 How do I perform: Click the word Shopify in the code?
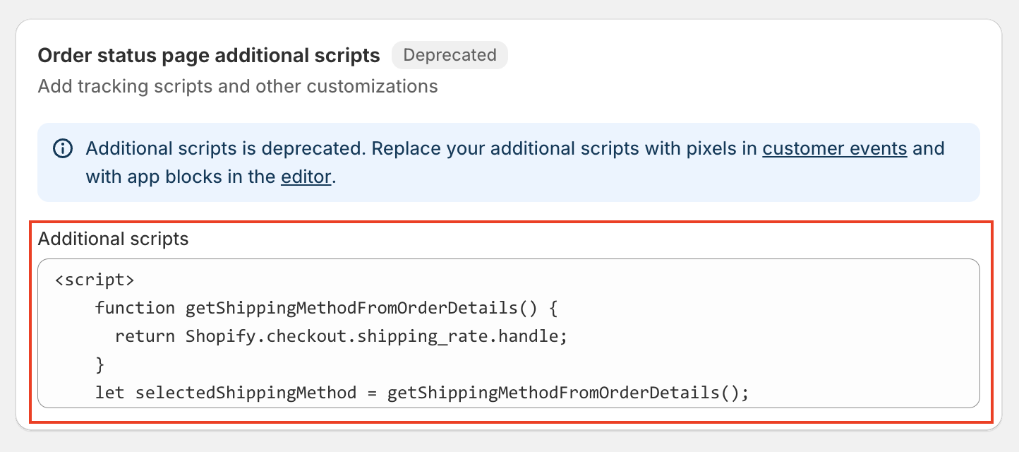coord(215,336)
